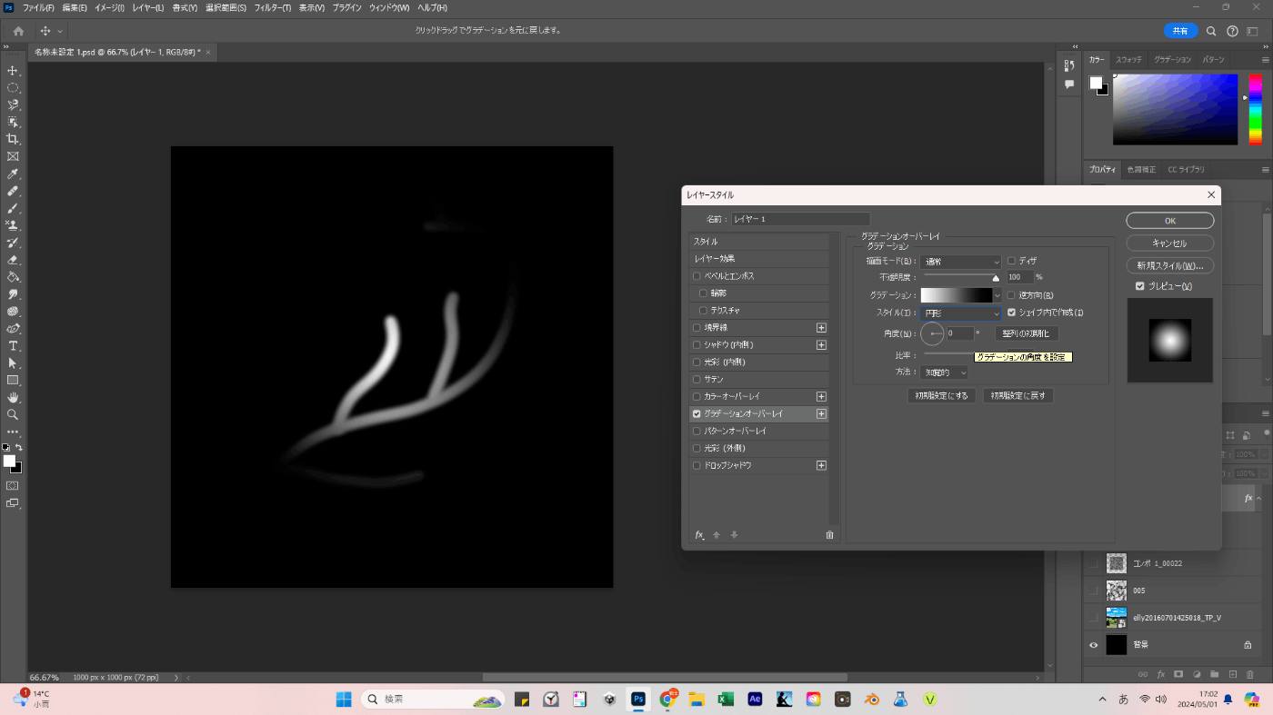This screenshot has height=715, width=1273.
Task: Click the fx icon in Layer Style dialog
Action: (699, 535)
